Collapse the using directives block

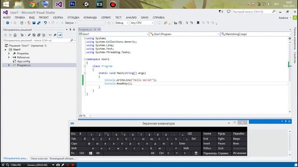pyautogui.click(x=85, y=39)
